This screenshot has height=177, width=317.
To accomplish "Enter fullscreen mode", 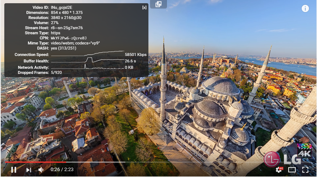I will click(305, 170).
